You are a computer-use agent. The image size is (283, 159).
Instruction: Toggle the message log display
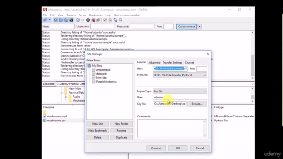tap(56, 20)
